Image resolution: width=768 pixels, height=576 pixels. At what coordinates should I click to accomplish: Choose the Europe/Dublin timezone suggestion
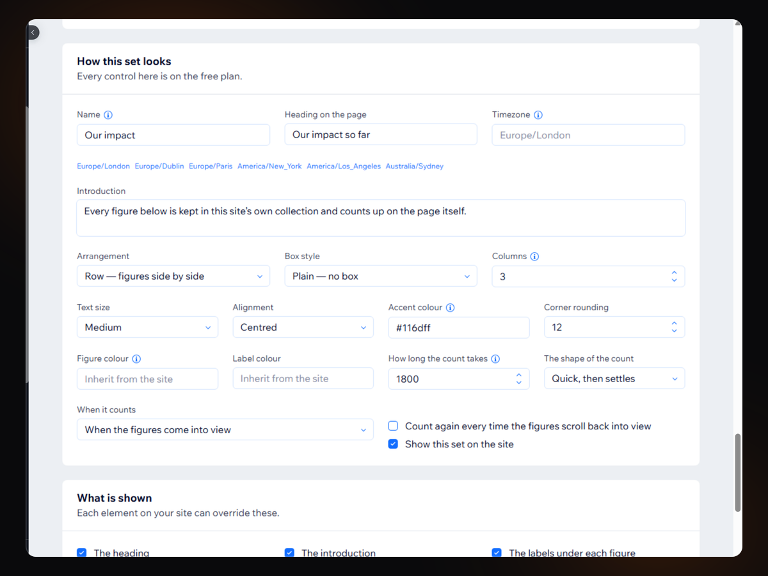point(159,166)
